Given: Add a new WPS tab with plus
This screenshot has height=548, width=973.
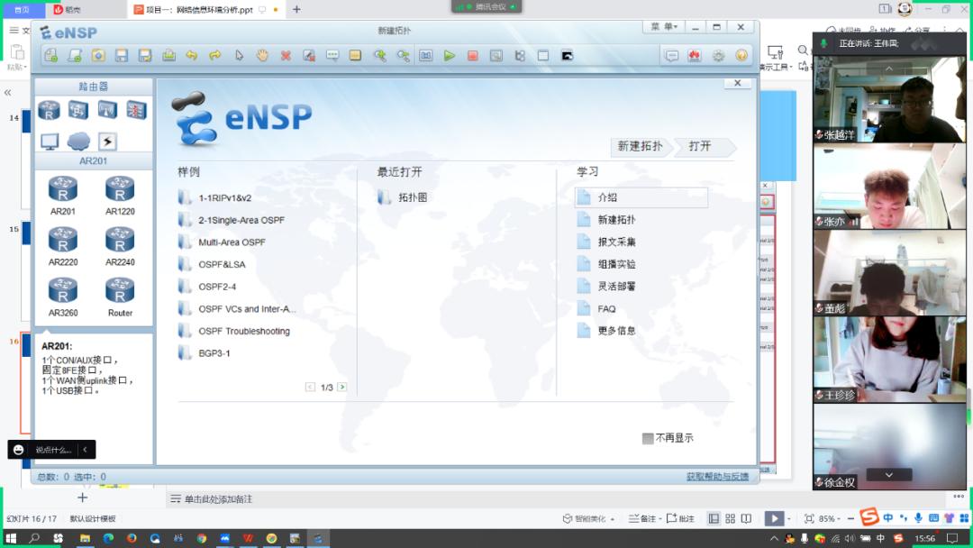Looking at the screenshot, I should pos(296,9).
